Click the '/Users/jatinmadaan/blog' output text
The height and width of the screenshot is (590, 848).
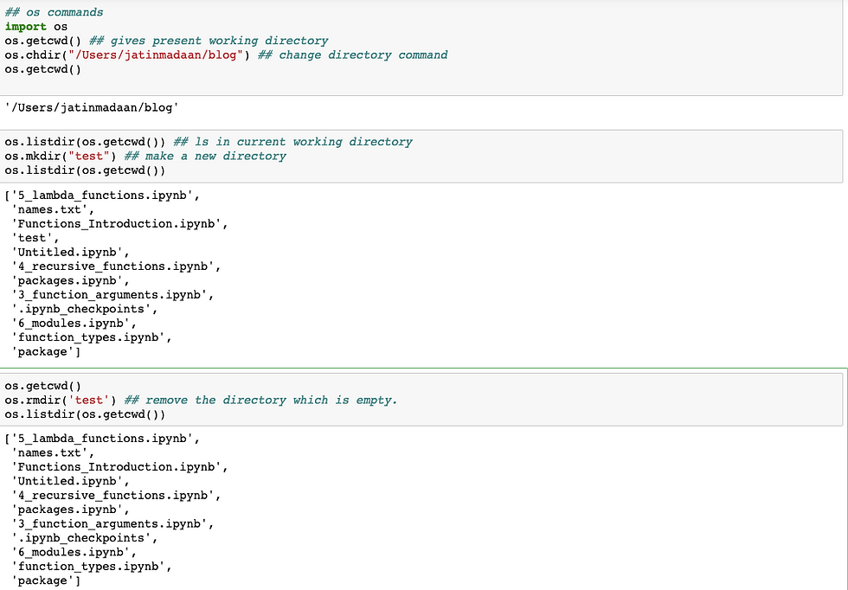92,107
